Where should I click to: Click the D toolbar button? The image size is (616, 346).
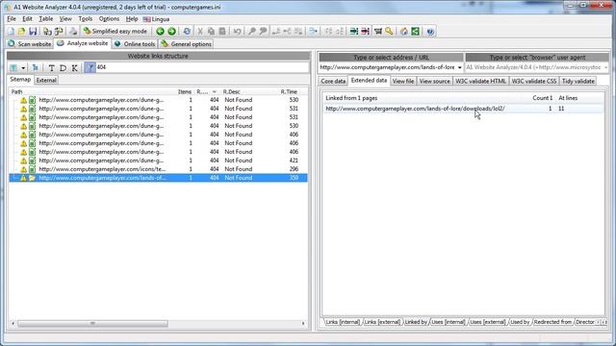click(63, 68)
